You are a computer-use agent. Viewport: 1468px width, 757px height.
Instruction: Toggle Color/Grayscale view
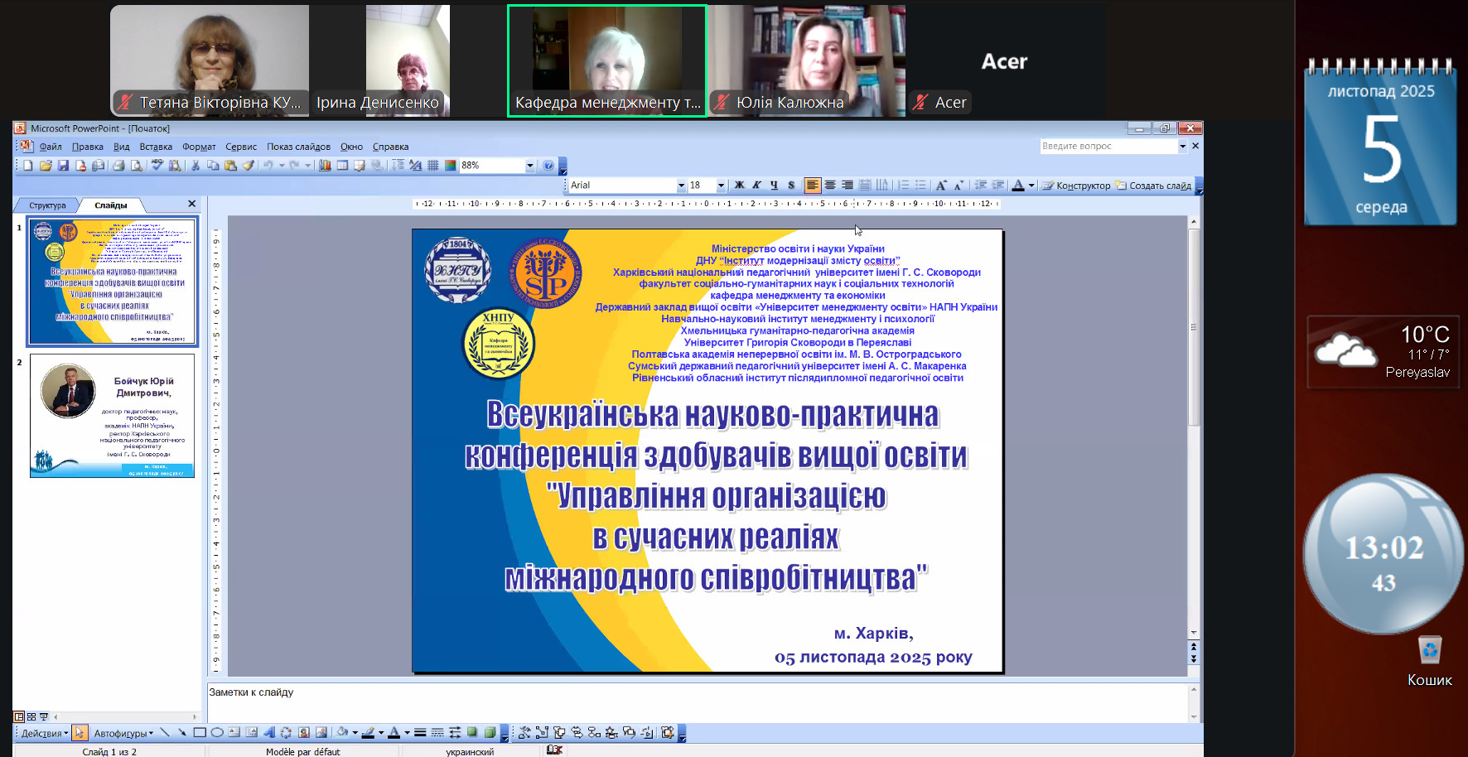click(450, 166)
